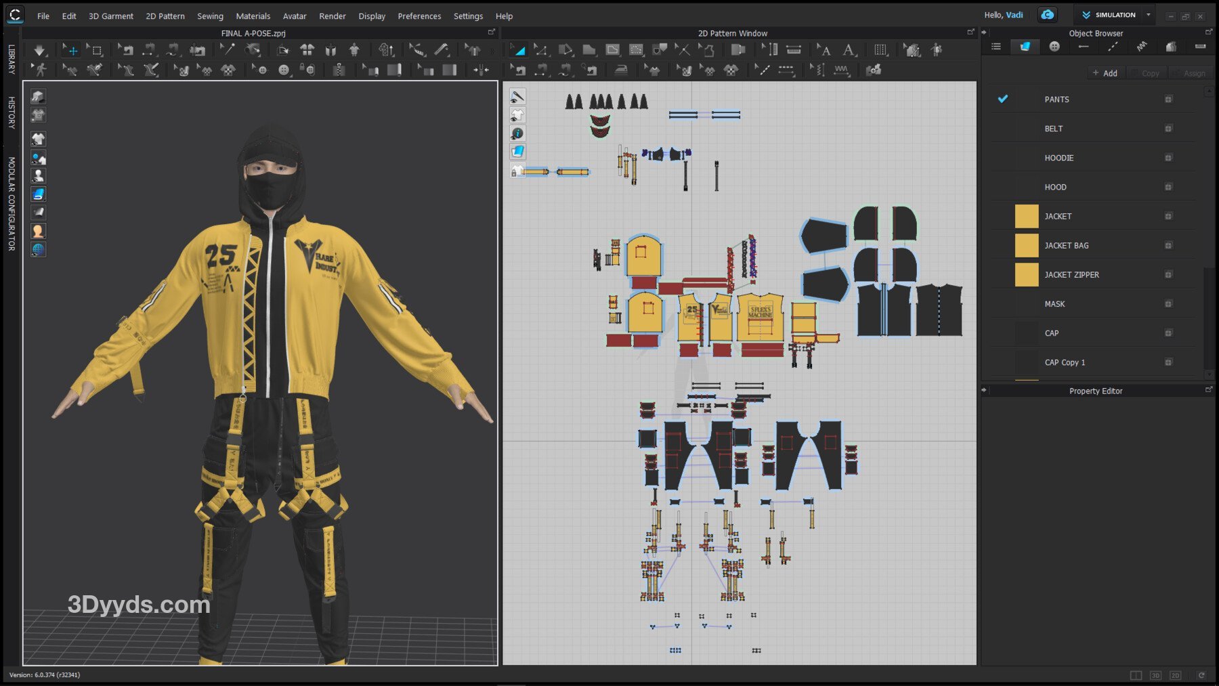Expand the Property Editor panel arrow

pyautogui.click(x=985, y=390)
